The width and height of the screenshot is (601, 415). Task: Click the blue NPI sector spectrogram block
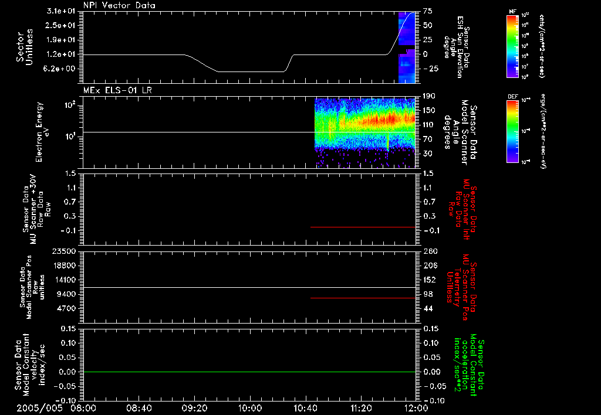point(407,47)
